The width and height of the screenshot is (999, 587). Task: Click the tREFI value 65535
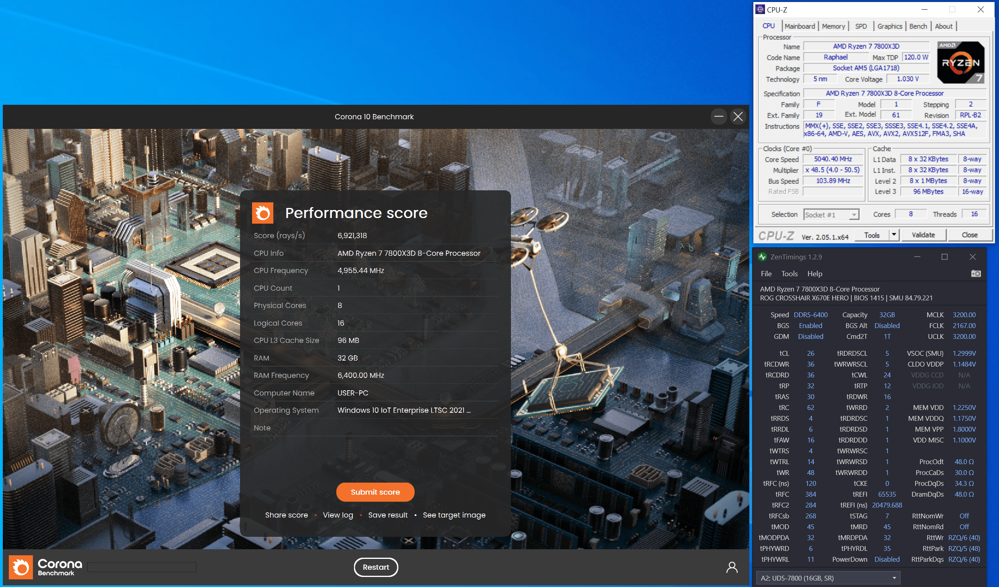[x=887, y=495]
